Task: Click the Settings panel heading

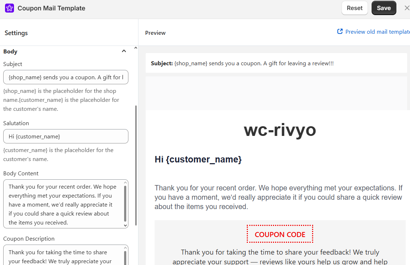Action: [16, 33]
